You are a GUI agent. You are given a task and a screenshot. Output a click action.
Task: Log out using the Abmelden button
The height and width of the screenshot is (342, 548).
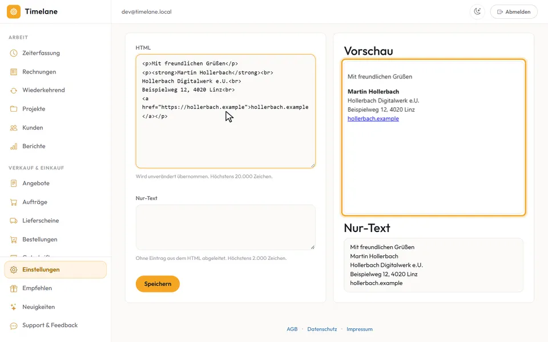(514, 11)
